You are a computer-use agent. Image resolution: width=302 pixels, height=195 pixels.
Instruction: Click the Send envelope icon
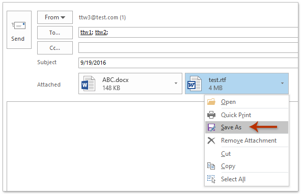(x=18, y=25)
